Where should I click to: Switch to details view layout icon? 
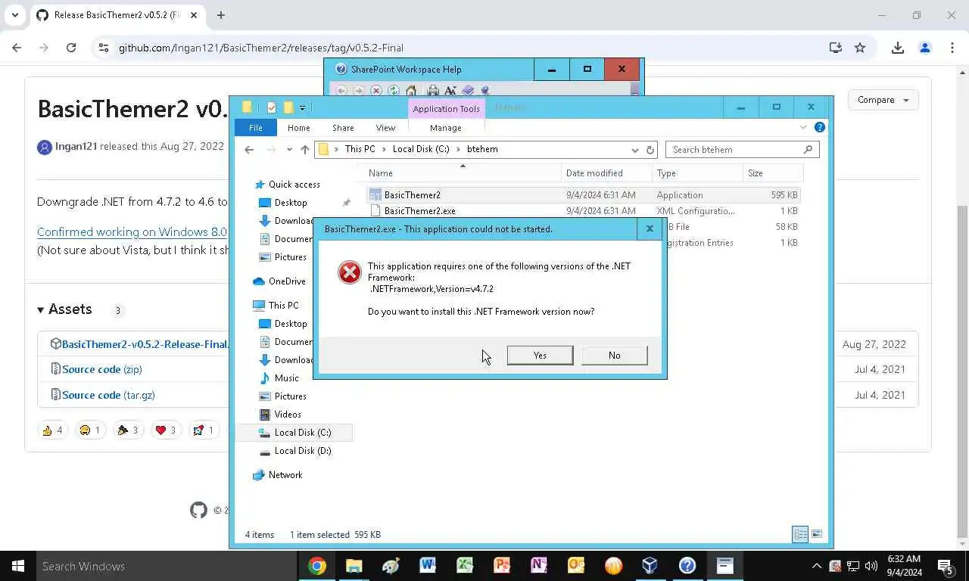click(x=800, y=534)
